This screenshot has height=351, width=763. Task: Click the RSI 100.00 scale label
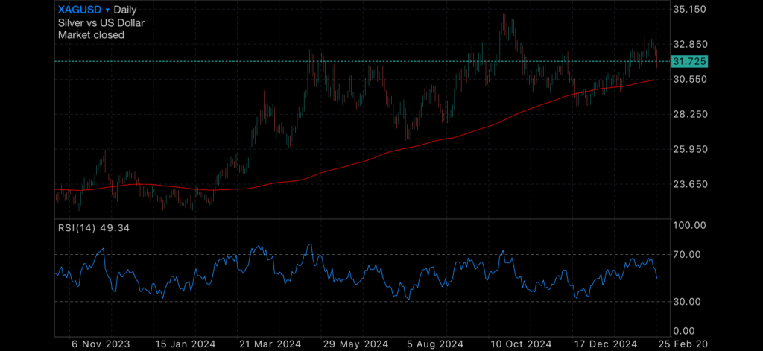pyautogui.click(x=691, y=225)
